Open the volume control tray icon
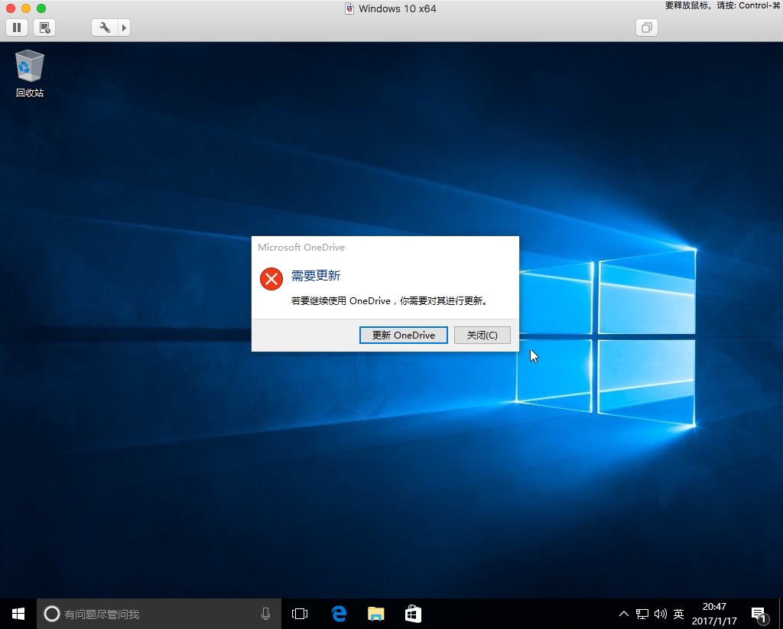Viewport: 783px width, 629px height. pos(660,614)
